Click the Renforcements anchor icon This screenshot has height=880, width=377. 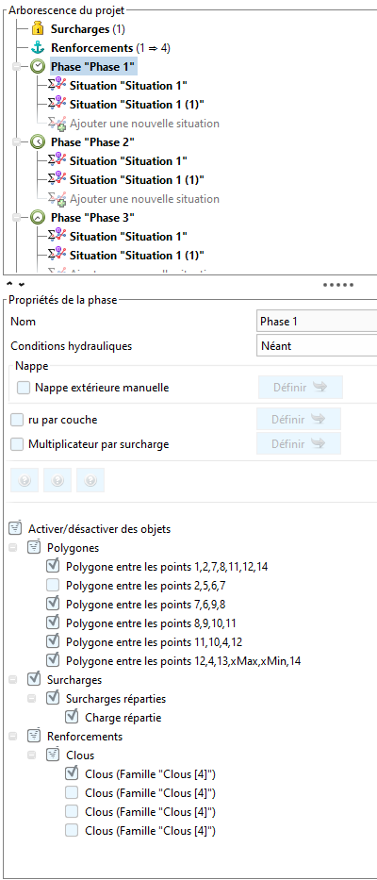[x=38, y=48]
